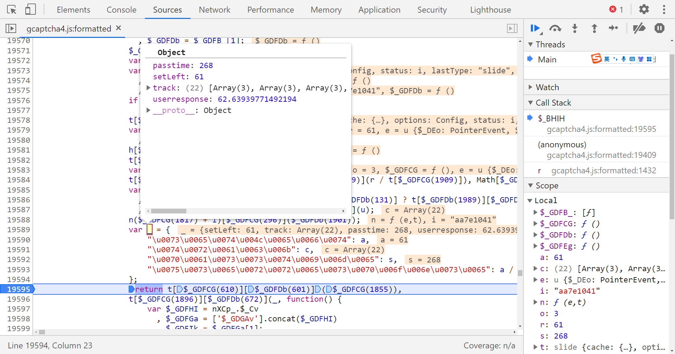
Task: Set breakpoint on line number 19589
Action: (19, 229)
